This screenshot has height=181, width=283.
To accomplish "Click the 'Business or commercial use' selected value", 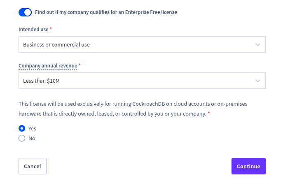I will (56, 44).
